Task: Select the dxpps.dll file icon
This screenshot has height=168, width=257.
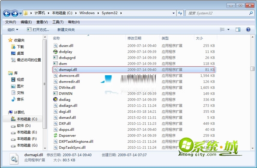Action: coord(56,130)
